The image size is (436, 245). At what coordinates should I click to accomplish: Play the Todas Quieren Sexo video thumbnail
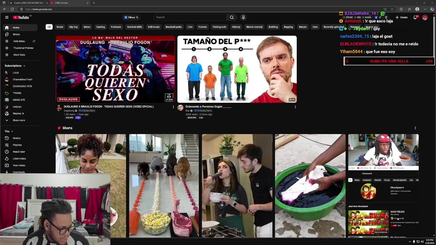click(x=115, y=69)
